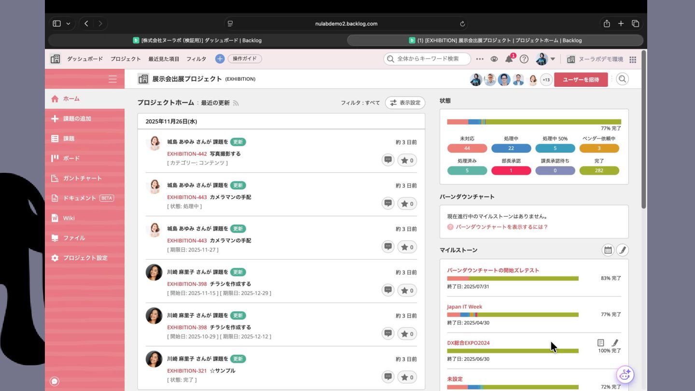This screenshot has height=391, width=695.
Task: Open the 表示設定 button
Action: 405,103
